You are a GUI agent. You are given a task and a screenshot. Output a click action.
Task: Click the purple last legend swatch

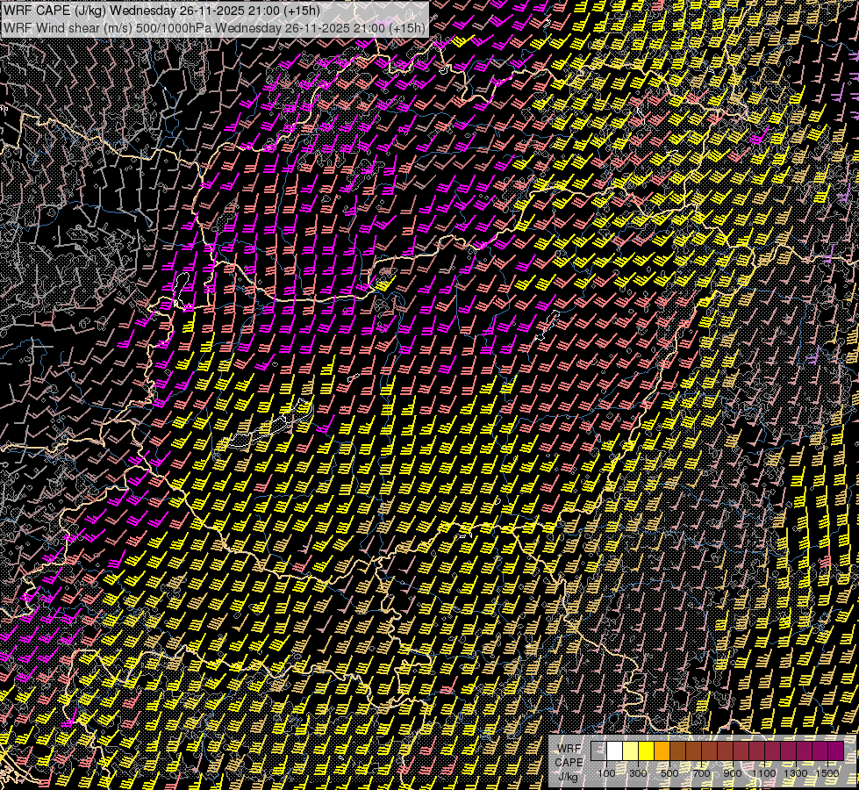[836, 751]
